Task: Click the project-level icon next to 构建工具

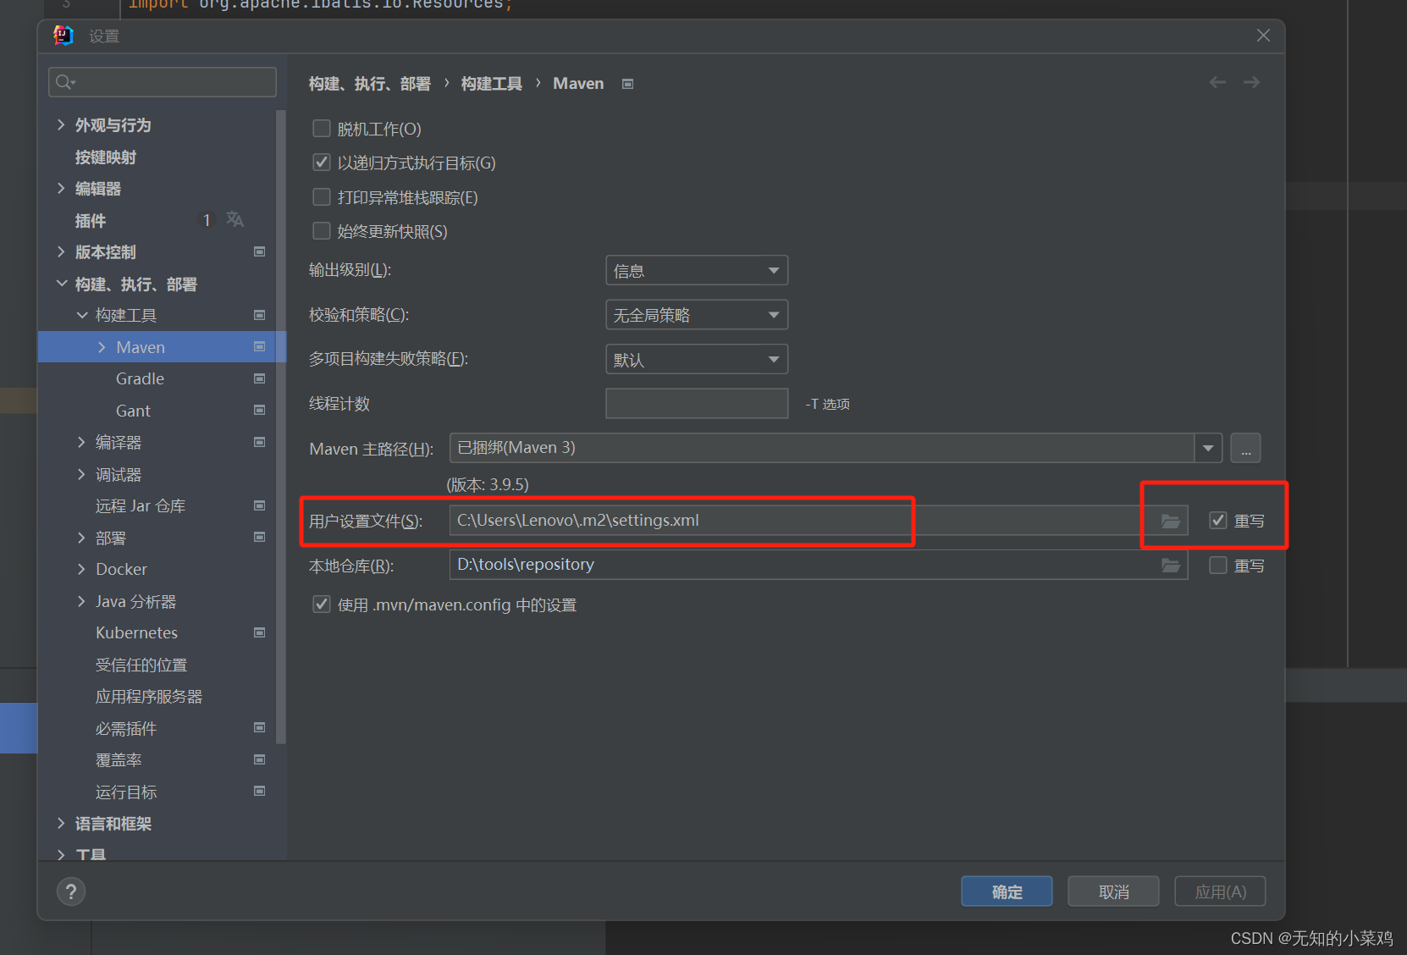Action: click(260, 315)
